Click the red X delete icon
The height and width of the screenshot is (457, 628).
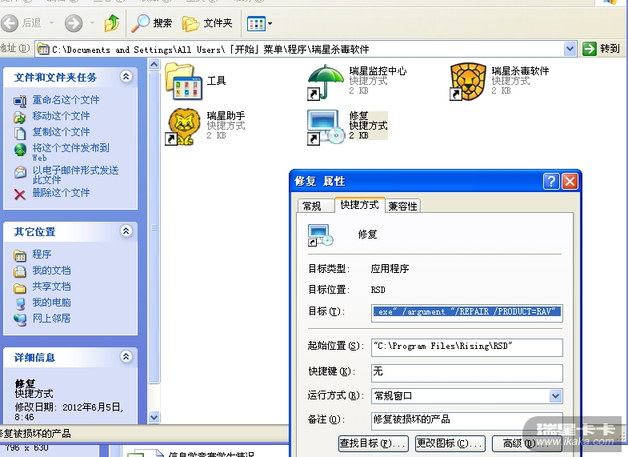coord(20,194)
